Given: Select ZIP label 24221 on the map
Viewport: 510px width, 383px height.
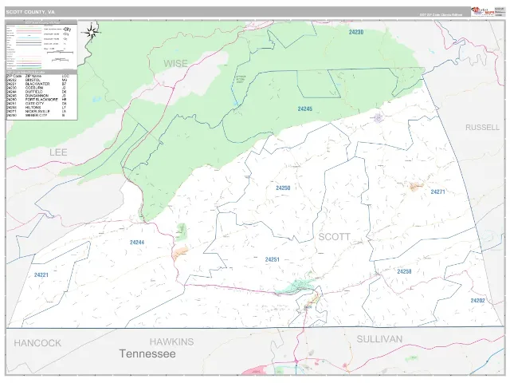Looking at the screenshot, I should click(41, 274).
